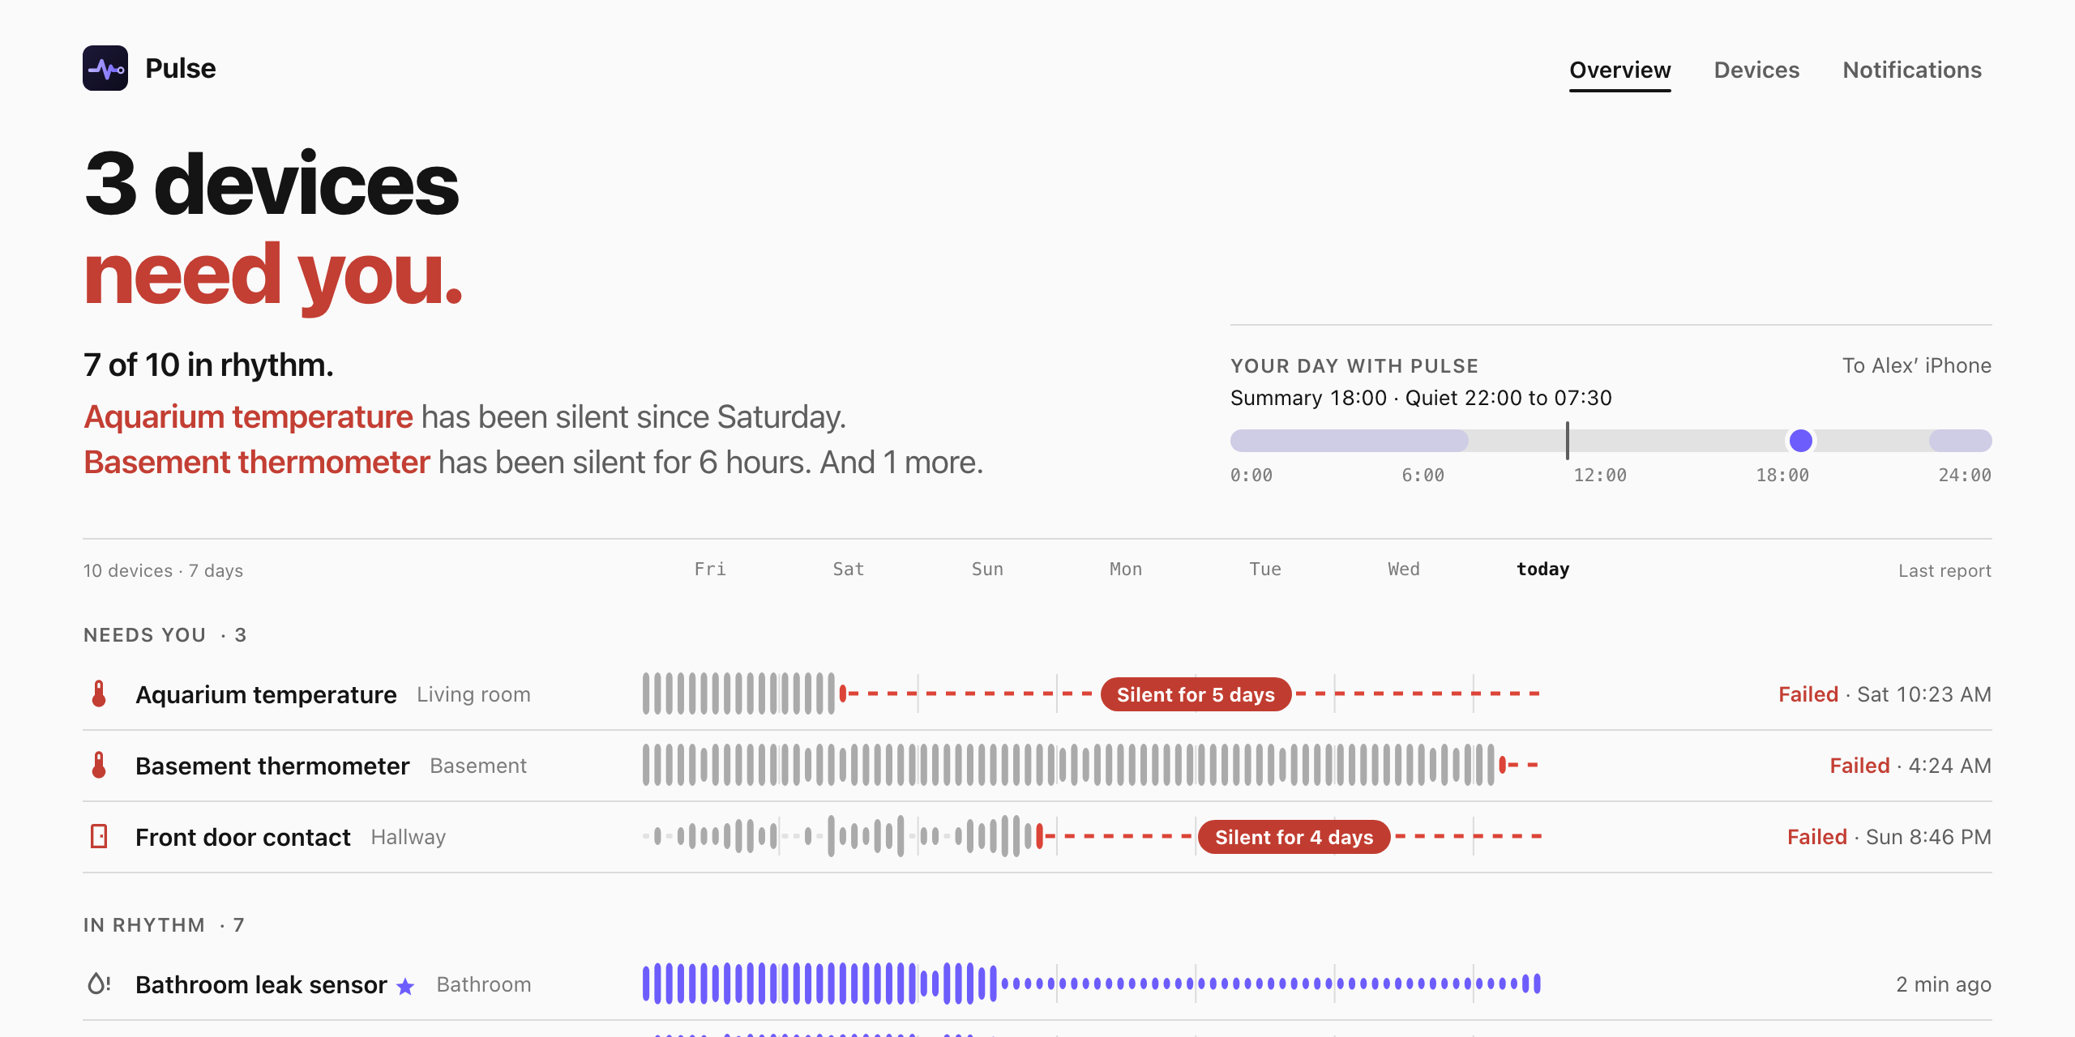Screen dimensions: 2075x1037
Task: Click the 'Fri' column header
Action: (710, 569)
